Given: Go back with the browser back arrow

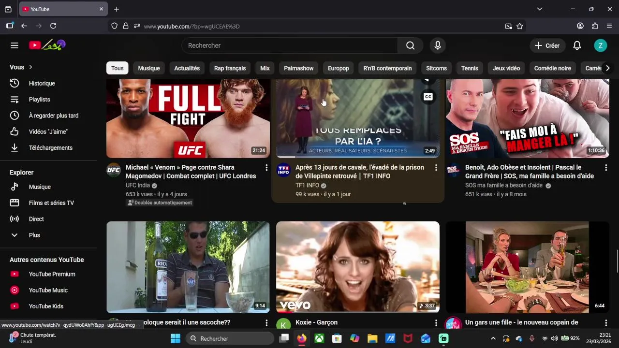Looking at the screenshot, I should [24, 26].
